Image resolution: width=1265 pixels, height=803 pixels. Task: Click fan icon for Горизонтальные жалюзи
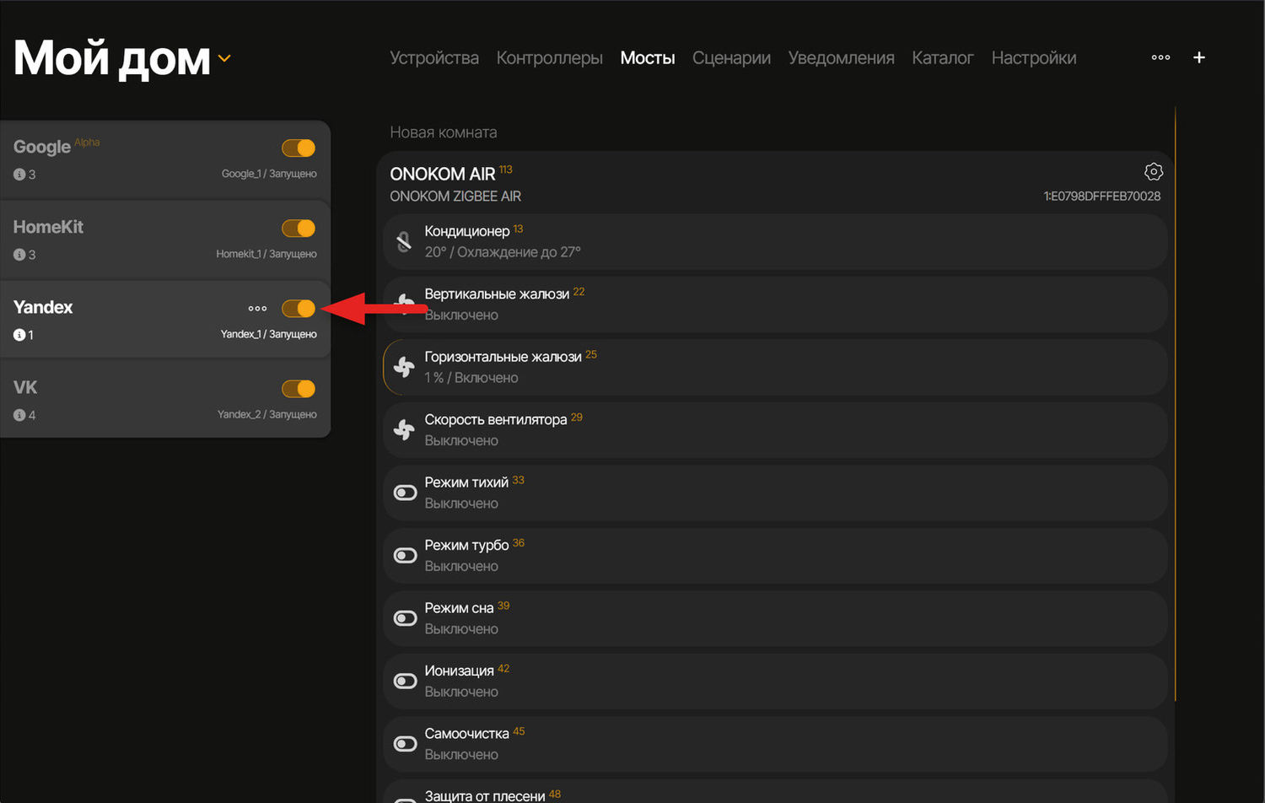(405, 367)
